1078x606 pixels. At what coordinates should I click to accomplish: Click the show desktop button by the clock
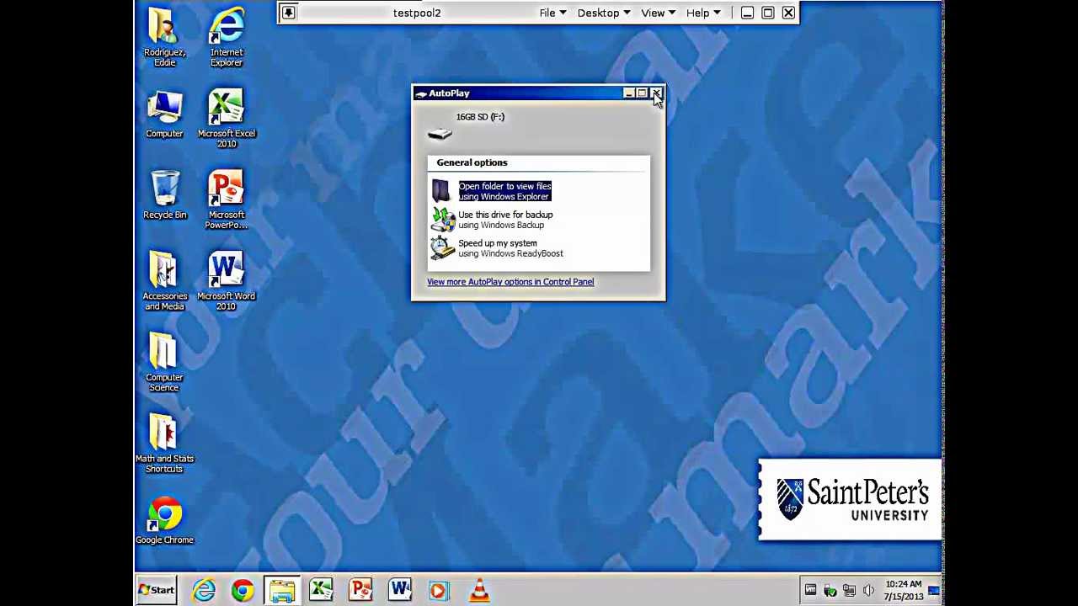pyautogui.click(x=933, y=591)
